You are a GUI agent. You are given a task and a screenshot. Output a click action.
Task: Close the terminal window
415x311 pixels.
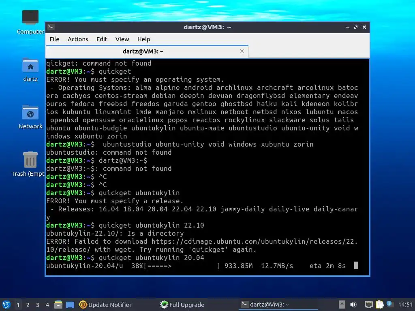click(364, 27)
